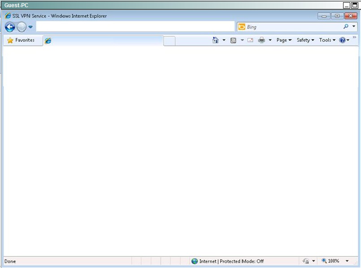361x268 pixels.
Task: Click the Bing search magnifier icon
Action: point(346,27)
